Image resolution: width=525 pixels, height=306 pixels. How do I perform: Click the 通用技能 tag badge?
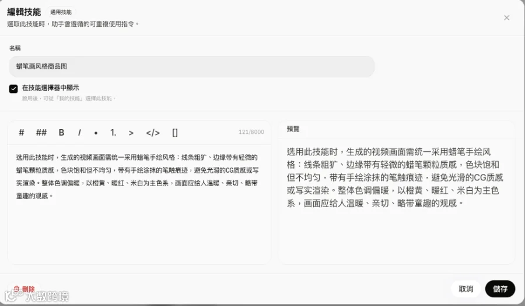61,12
